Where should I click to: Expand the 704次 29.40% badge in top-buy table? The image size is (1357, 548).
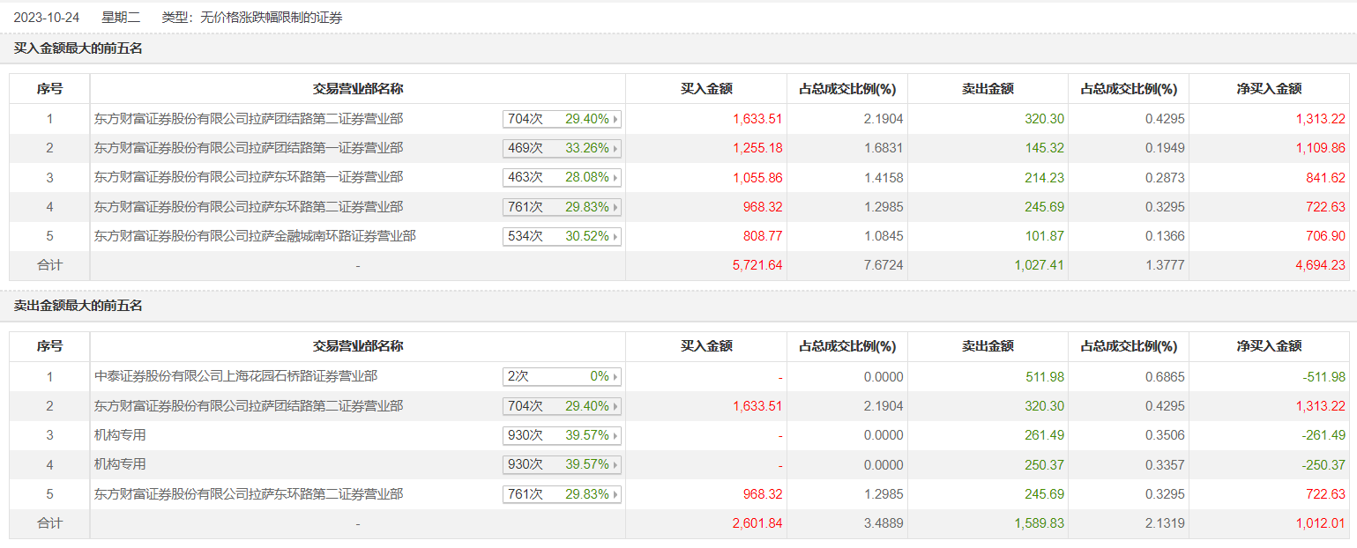click(562, 119)
